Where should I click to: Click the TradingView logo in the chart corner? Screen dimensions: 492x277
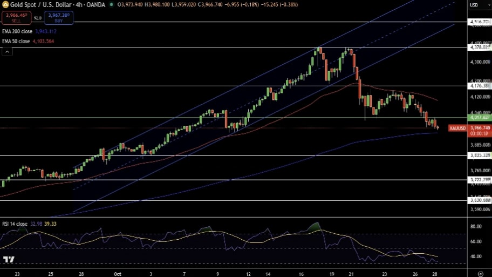(x=8, y=260)
